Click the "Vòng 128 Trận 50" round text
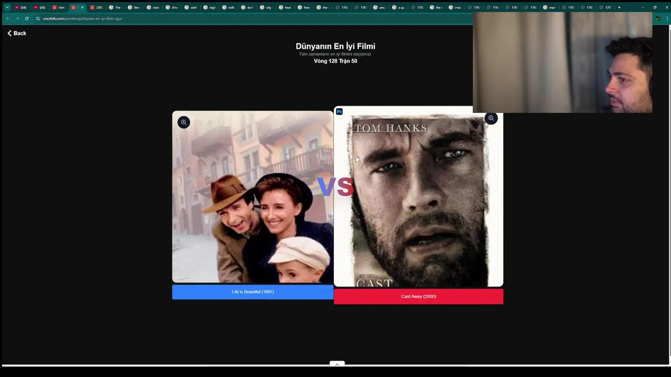Viewport: 671px width, 377px height. tap(335, 61)
